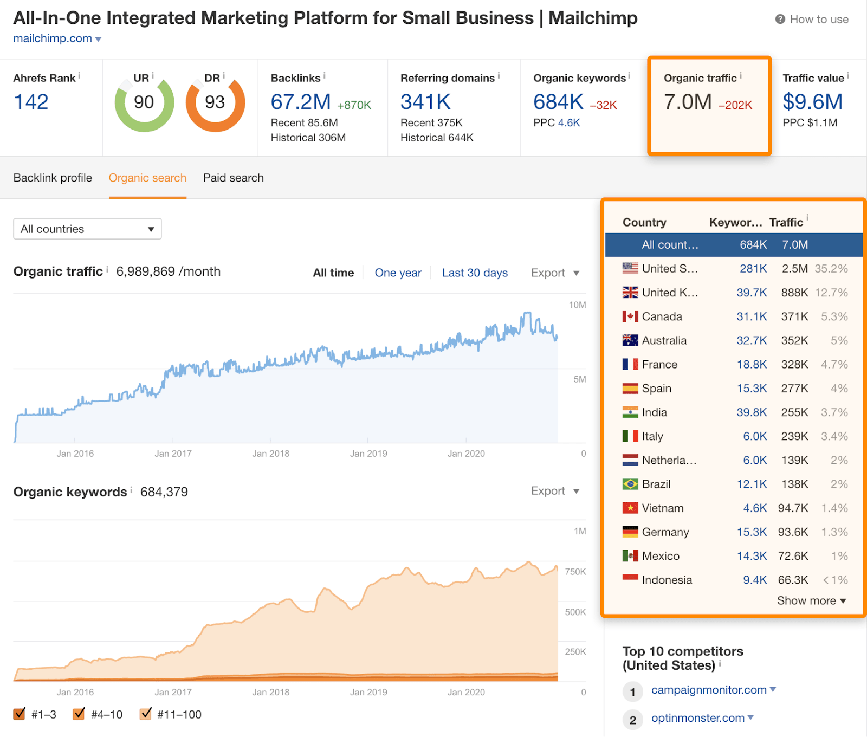Click the orange DR 93 rating gauge
Viewport: 867px width, 737px height.
215,103
